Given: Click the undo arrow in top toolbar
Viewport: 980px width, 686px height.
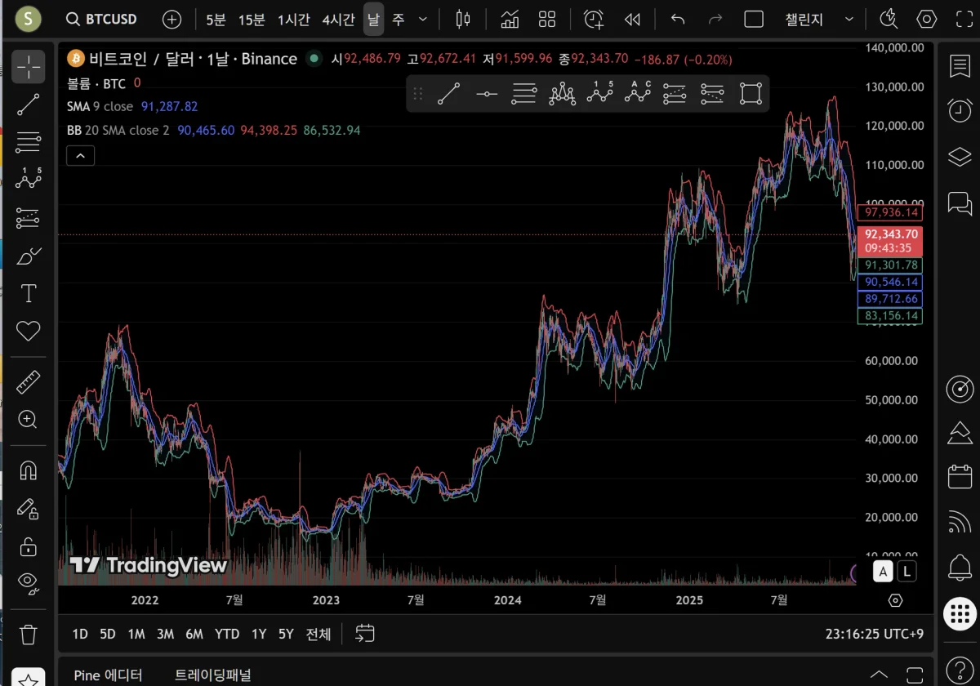Looking at the screenshot, I should click(x=678, y=19).
